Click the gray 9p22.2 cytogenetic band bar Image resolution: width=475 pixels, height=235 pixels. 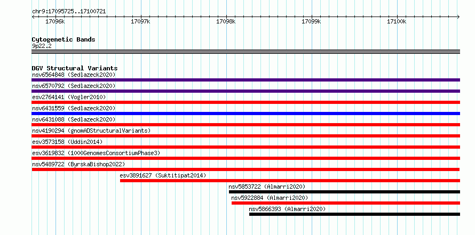tap(246, 52)
